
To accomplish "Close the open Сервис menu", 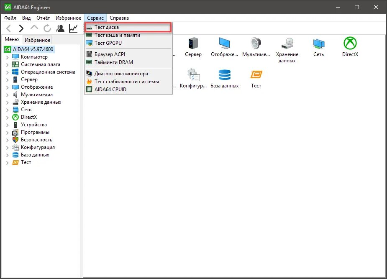I will 95,18.
